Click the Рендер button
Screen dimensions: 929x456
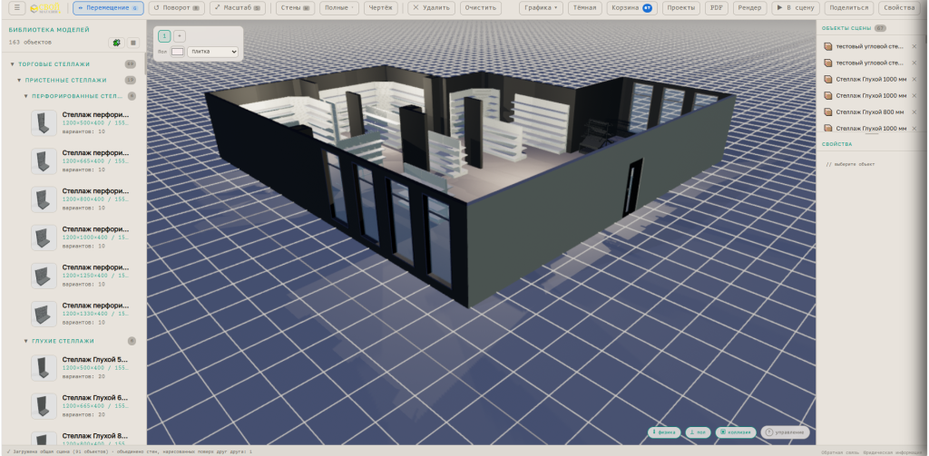[x=749, y=8]
